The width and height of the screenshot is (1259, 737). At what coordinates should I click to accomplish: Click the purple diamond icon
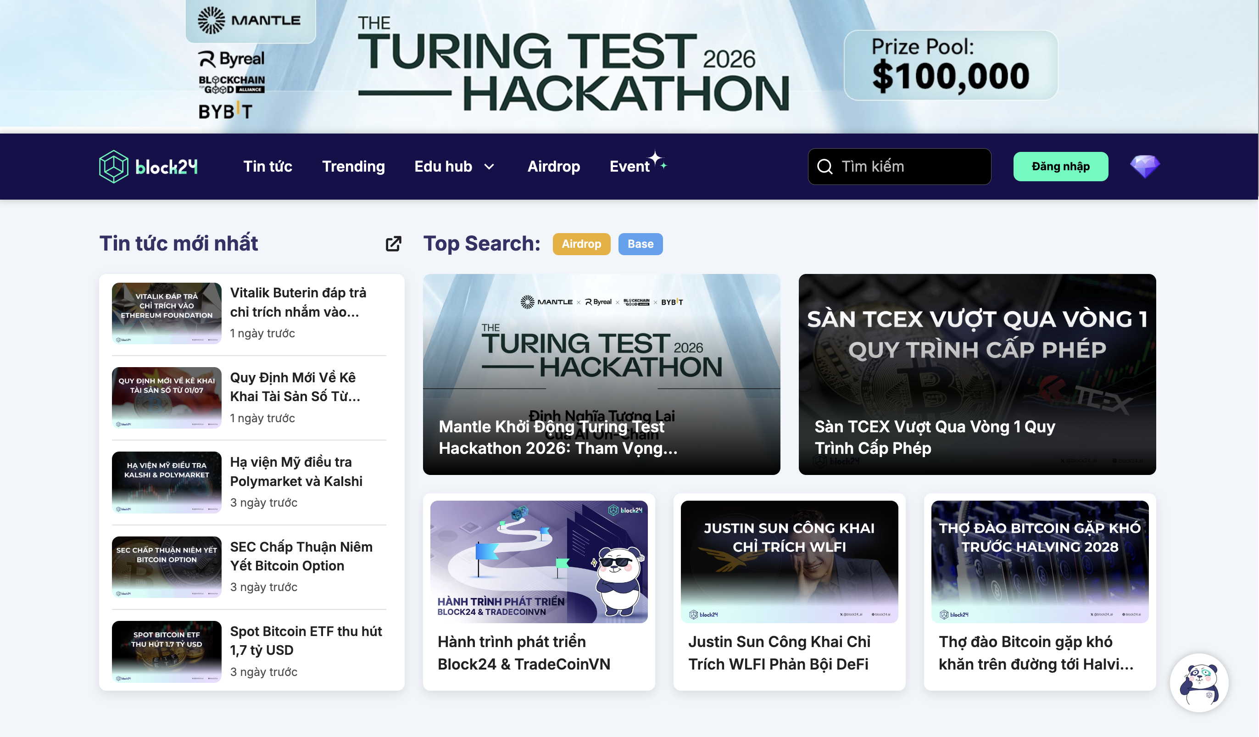click(1145, 167)
